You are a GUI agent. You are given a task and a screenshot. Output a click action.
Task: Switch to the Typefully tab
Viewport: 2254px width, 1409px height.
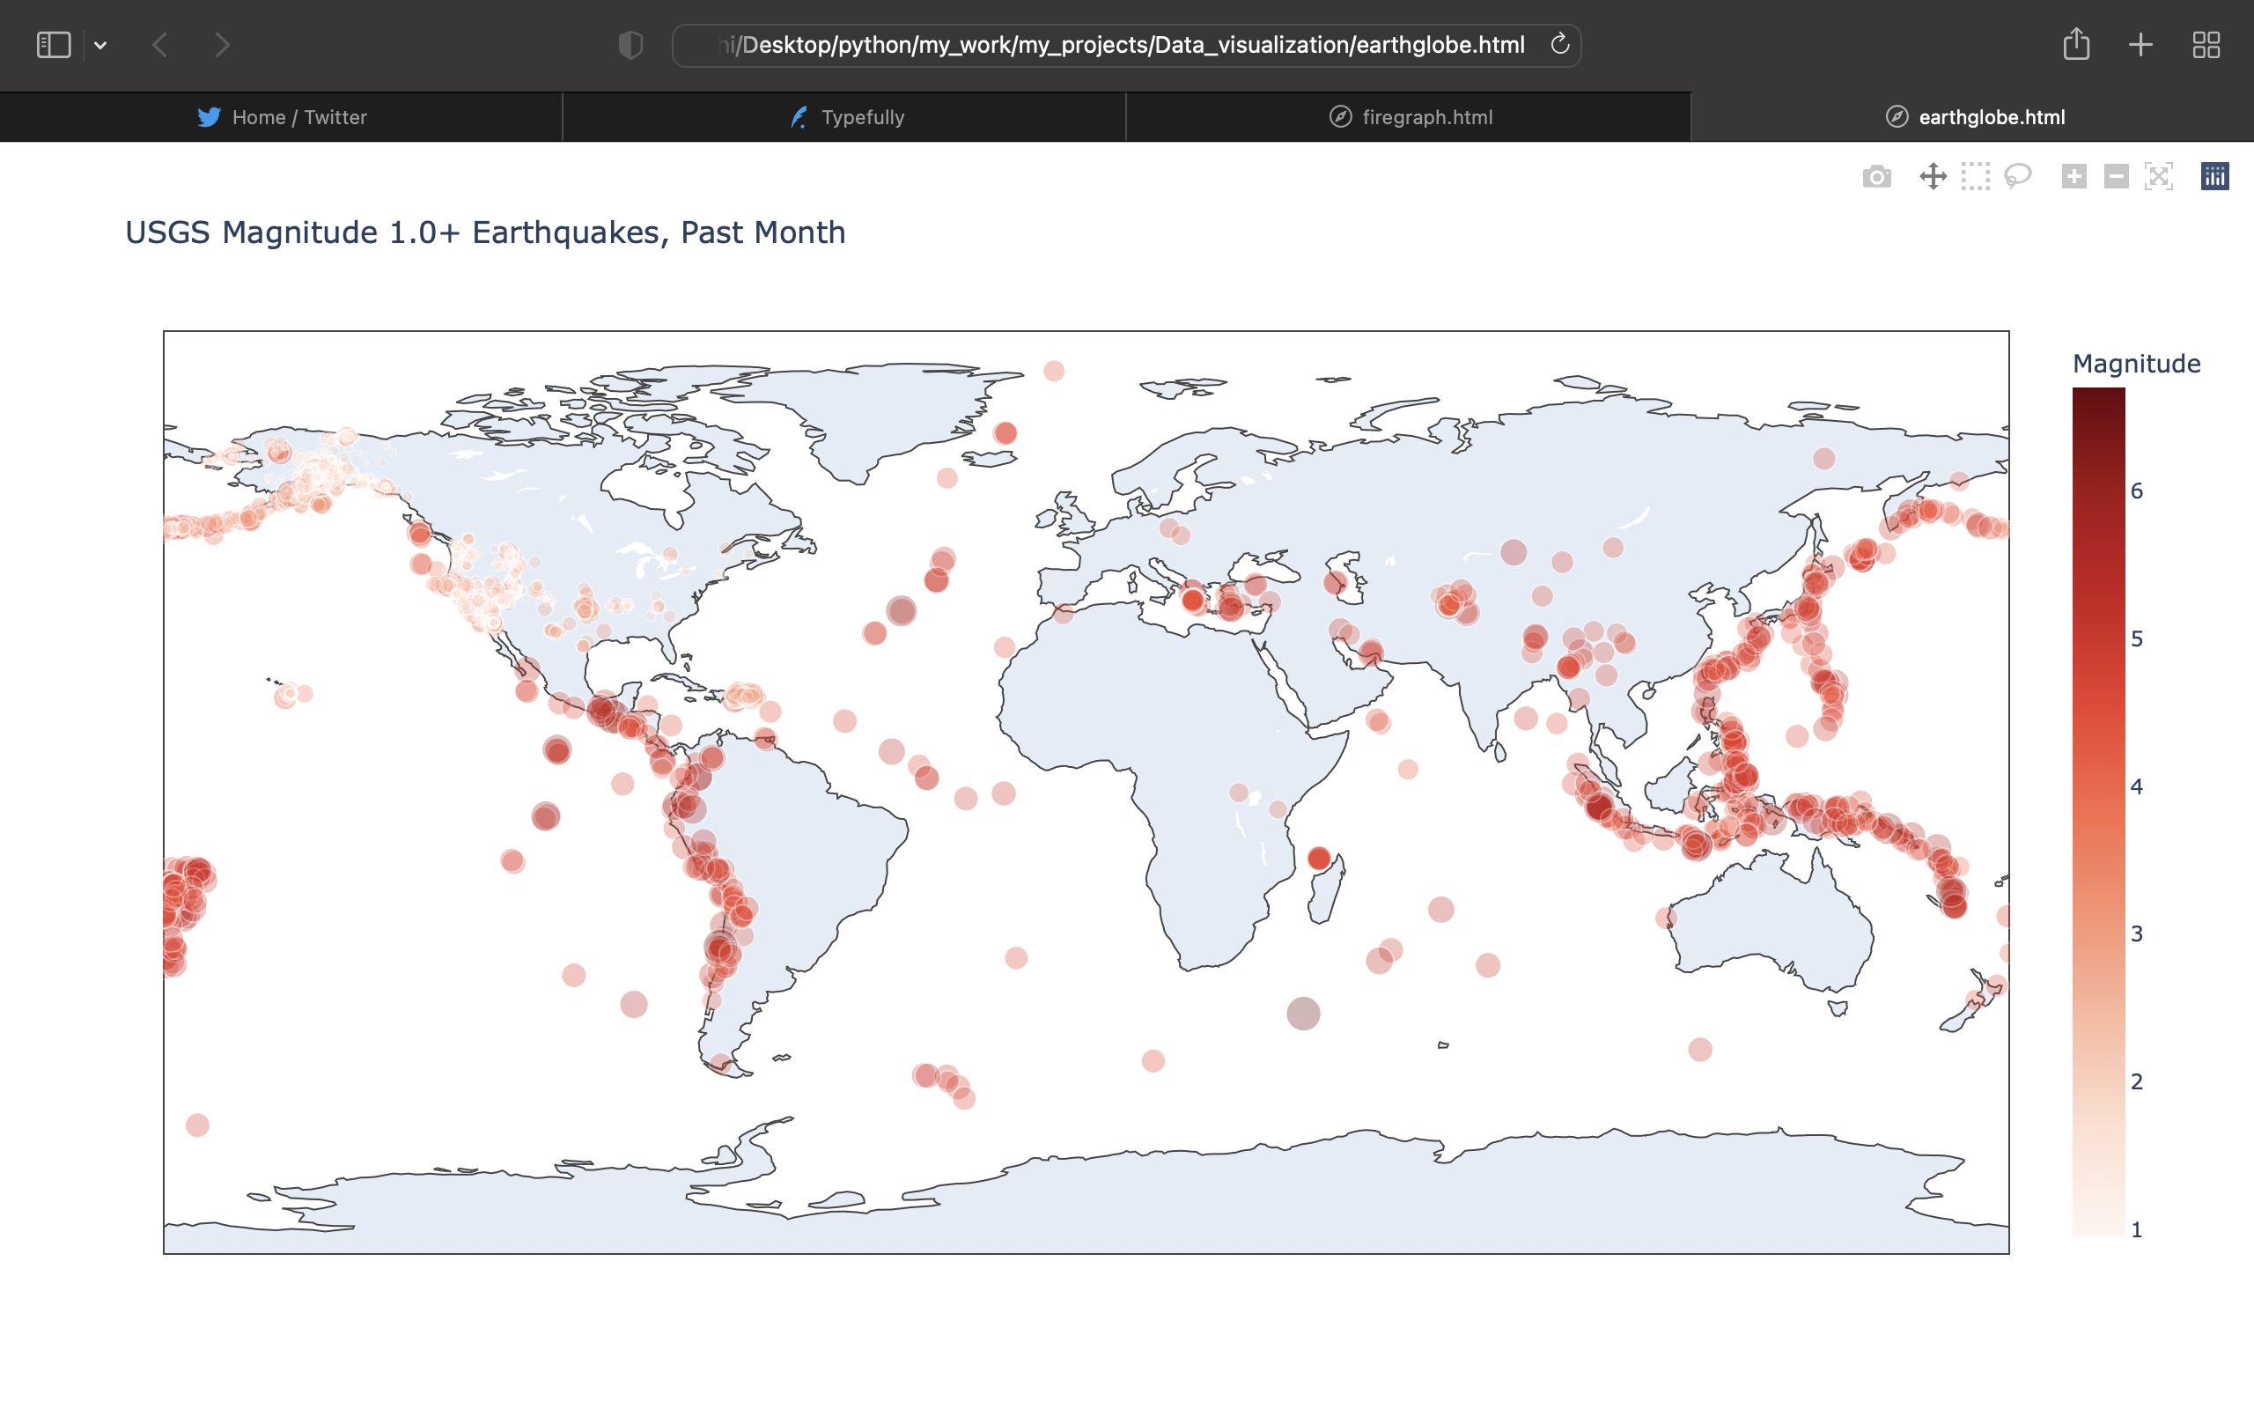pyautogui.click(x=846, y=117)
